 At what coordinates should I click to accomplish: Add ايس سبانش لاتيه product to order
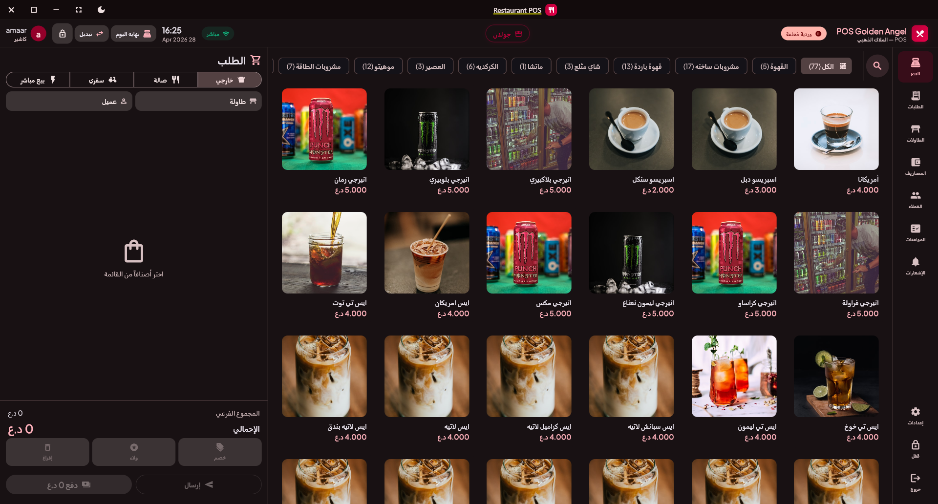(x=632, y=389)
